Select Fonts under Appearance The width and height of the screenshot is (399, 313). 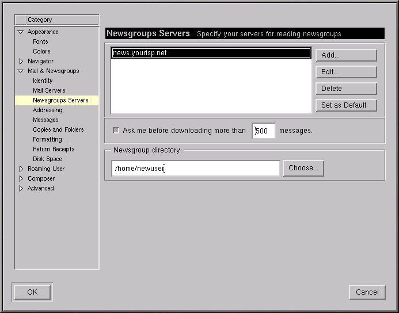pos(40,42)
